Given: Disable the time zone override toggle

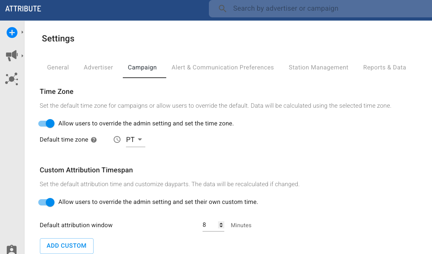Looking at the screenshot, I should pos(46,123).
